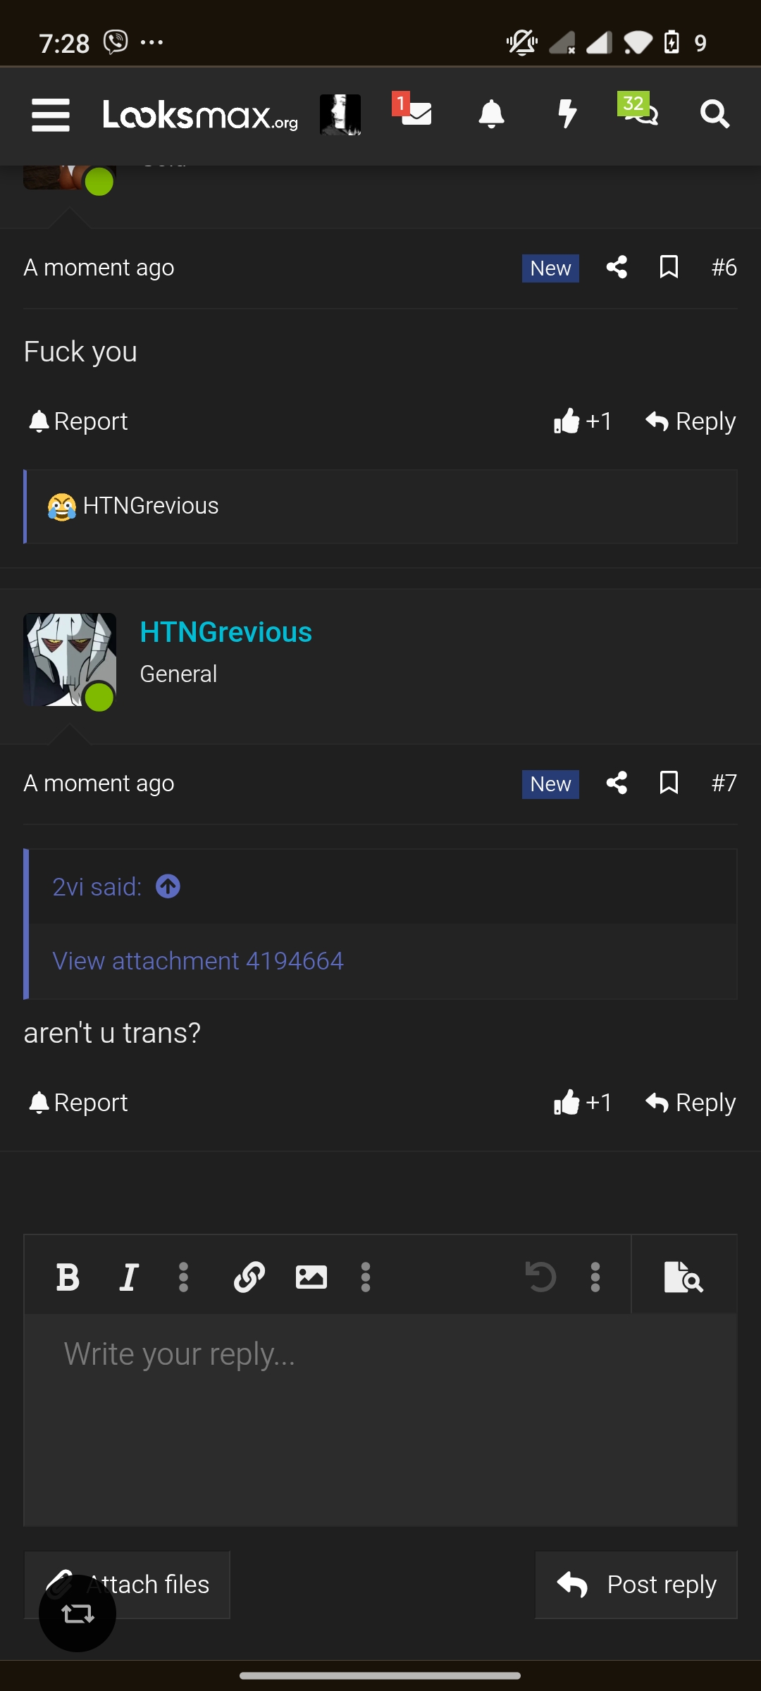Expand more options next to undo
Screen dimensions: 761x1691
pyautogui.click(x=595, y=1277)
